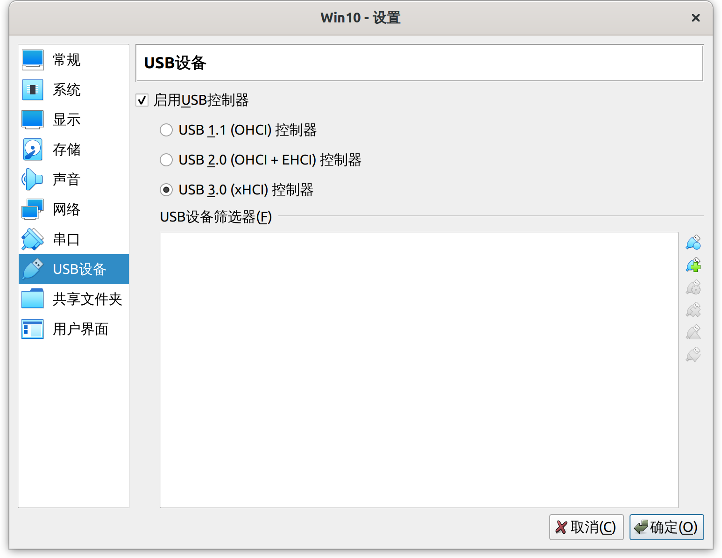The image size is (722, 558).
Task: Click the move filter up icon
Action: coord(694,332)
